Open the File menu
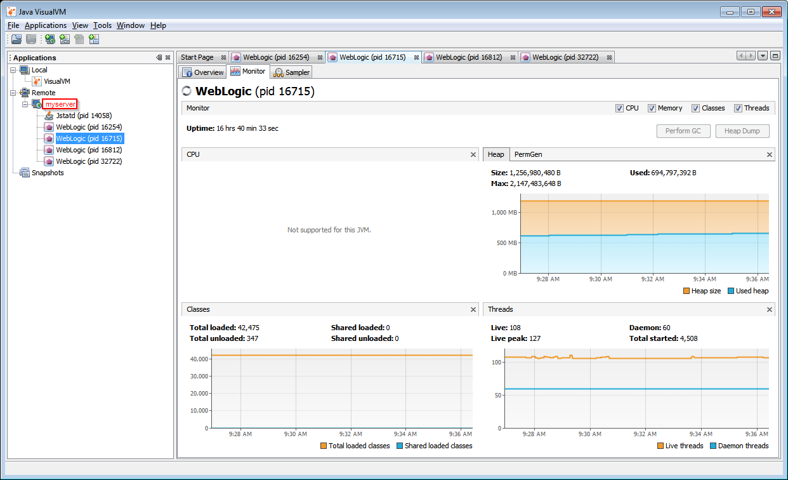The width and height of the screenshot is (788, 480). [x=13, y=25]
